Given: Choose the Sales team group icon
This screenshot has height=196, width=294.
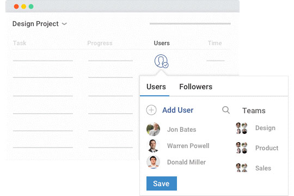Looking at the screenshot, I should (242, 168).
